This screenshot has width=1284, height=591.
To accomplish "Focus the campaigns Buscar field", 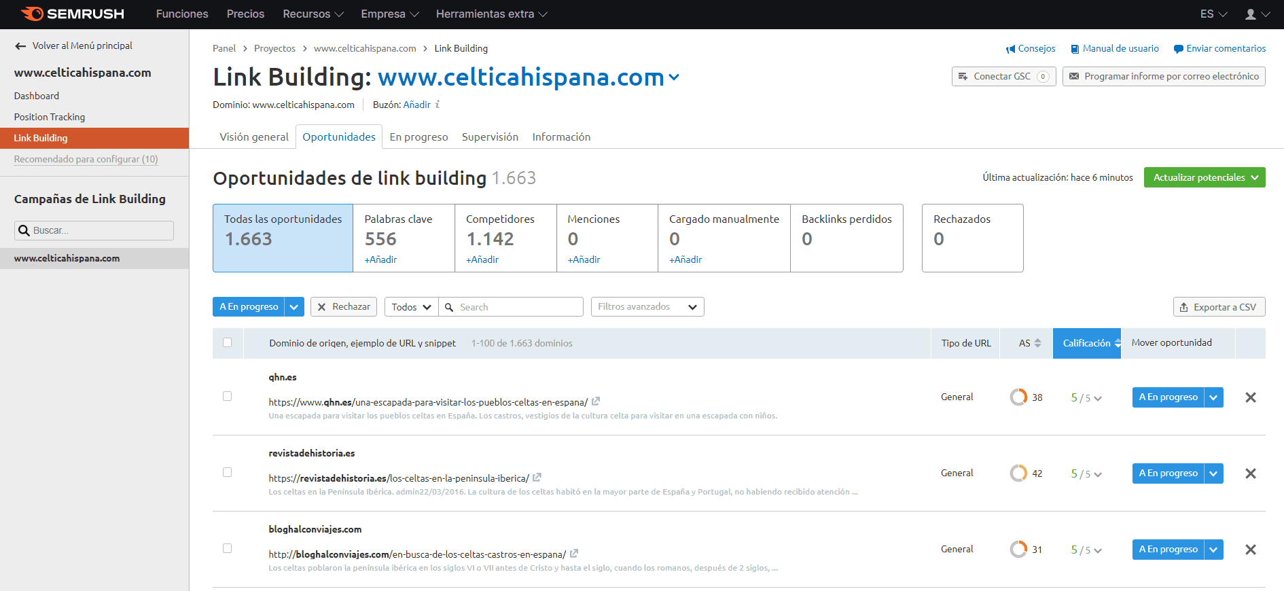I will tap(94, 230).
